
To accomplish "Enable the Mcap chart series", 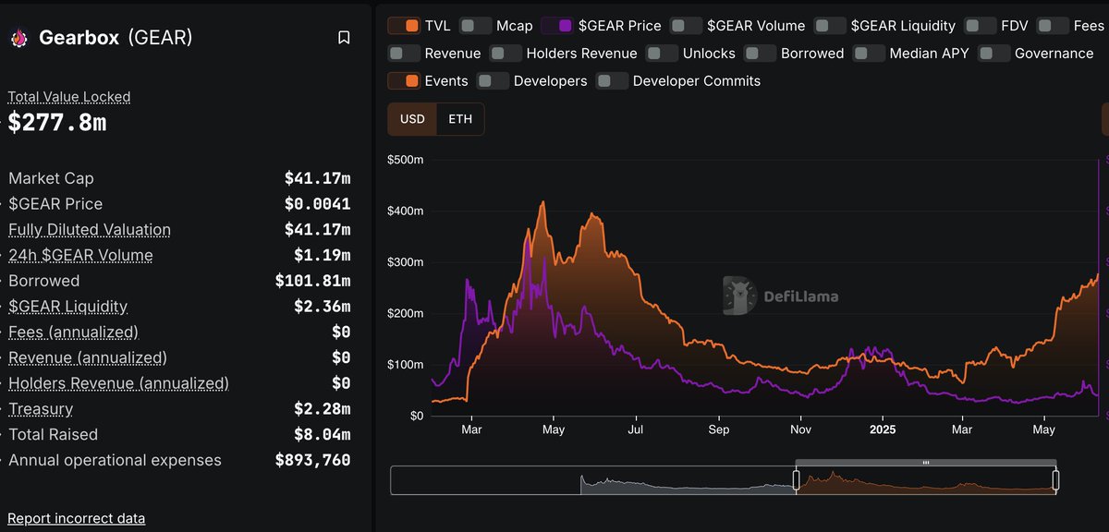I will [x=475, y=26].
